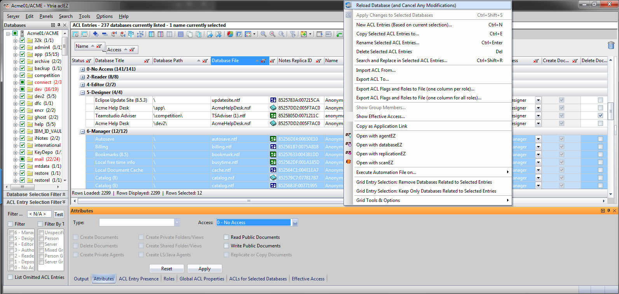Click the Database File column header
The height and width of the screenshot is (294, 619).
pos(240,61)
